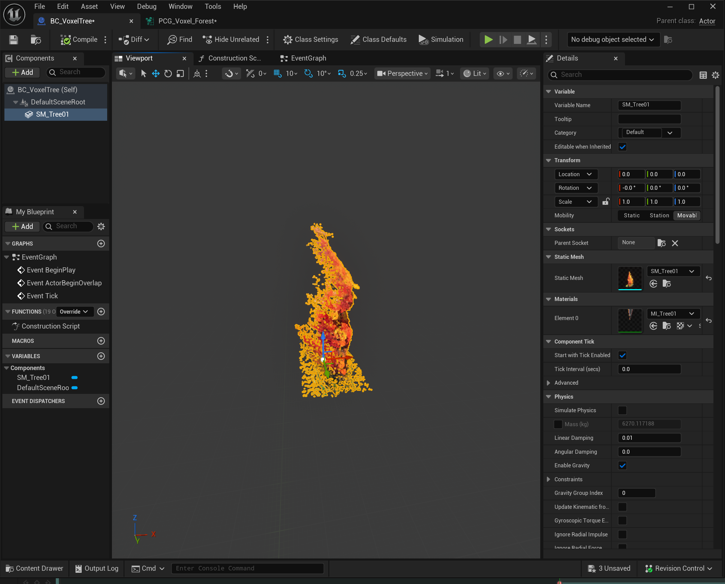
Task: Click the scale lock icon in Transform
Action: click(x=606, y=202)
